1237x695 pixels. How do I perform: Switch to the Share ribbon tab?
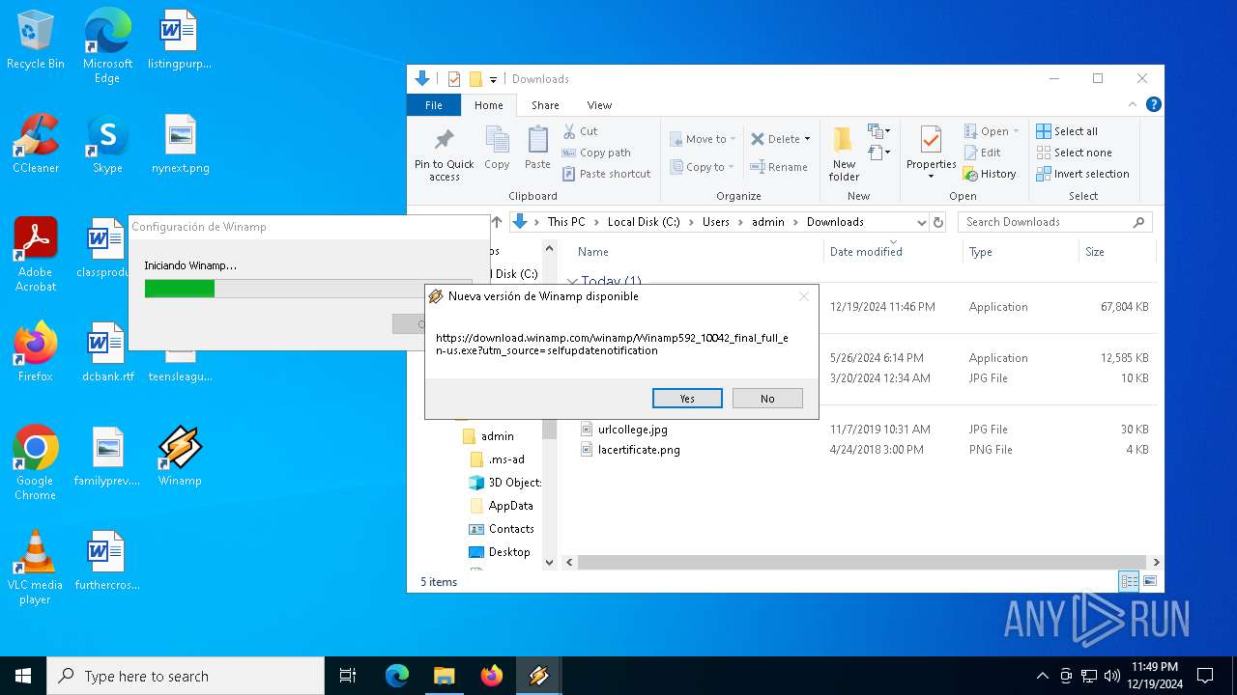click(545, 105)
